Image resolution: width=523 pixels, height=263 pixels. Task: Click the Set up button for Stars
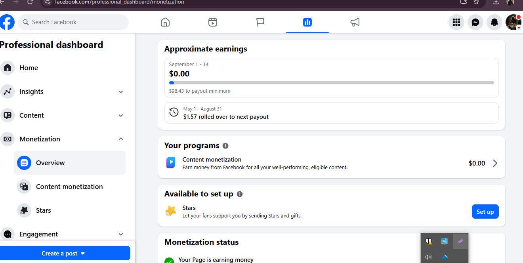485,212
